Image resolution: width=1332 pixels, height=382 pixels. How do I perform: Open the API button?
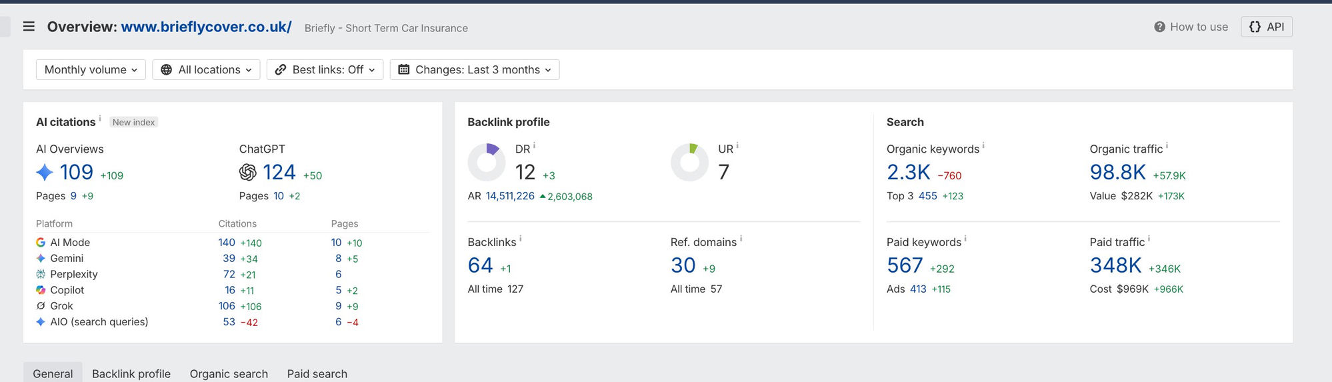pos(1266,27)
